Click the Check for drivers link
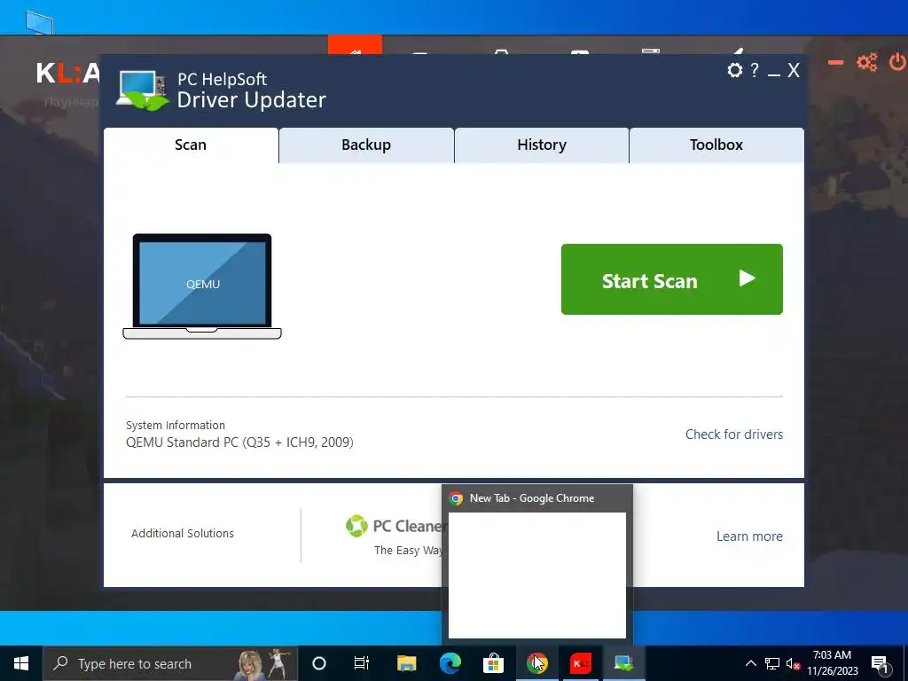The image size is (908, 681). 733,434
